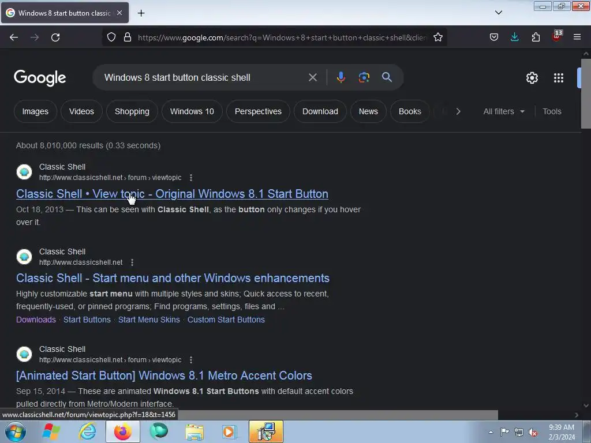Open a new browser tab
Image resolution: width=591 pixels, height=443 pixels.
[141, 13]
